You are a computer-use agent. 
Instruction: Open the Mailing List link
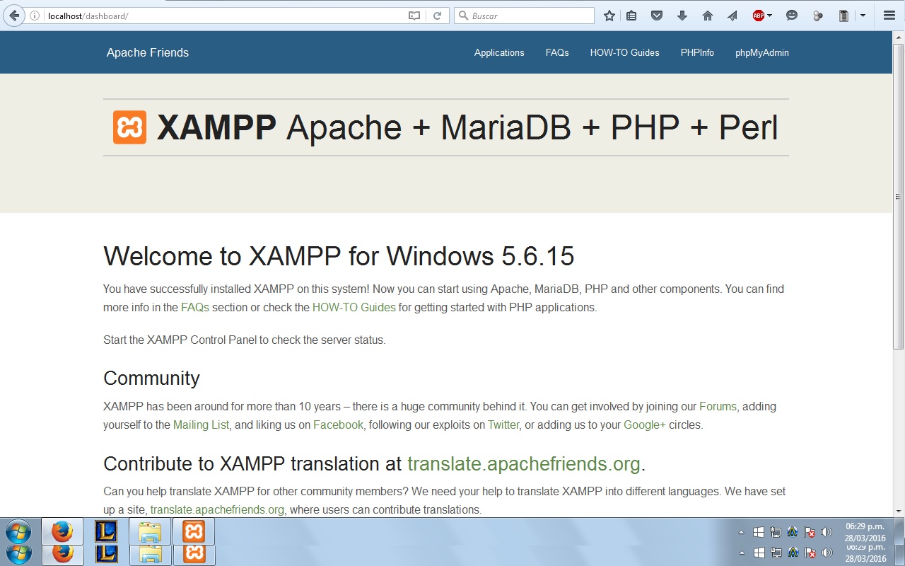(x=202, y=424)
